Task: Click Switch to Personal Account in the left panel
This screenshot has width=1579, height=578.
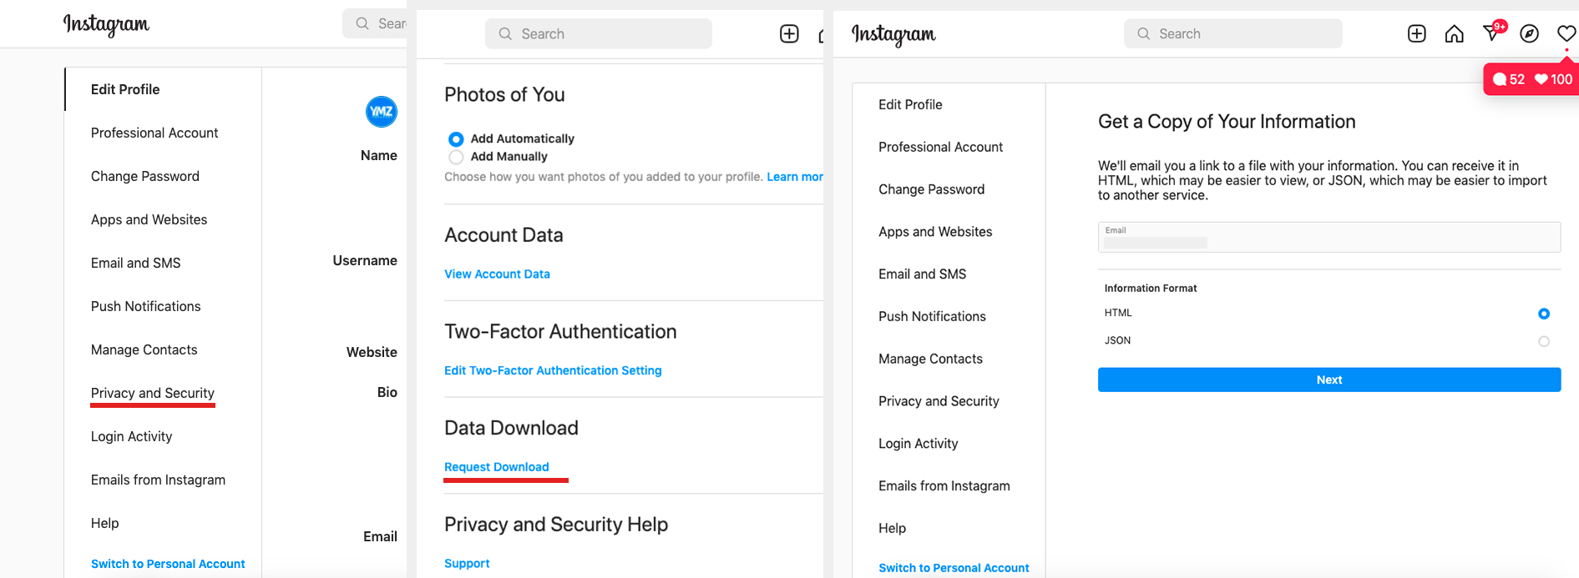Action: pos(168,564)
